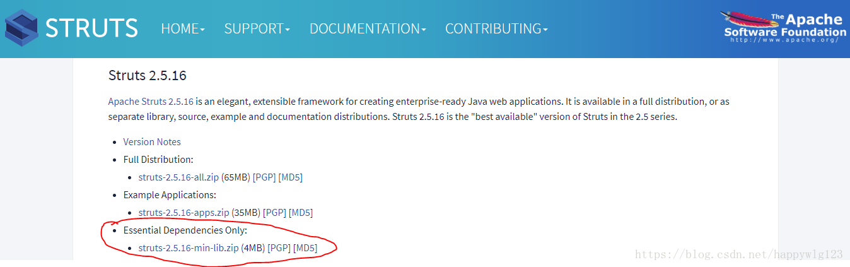Open the Version Notes link
Screen dimensions: 850x267
pyautogui.click(x=152, y=142)
